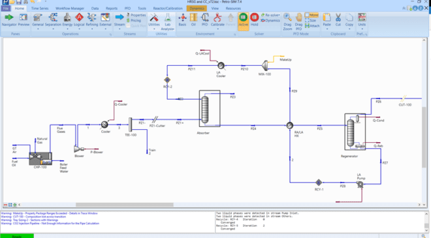
Task: Select the CHP-100 unit operation
Action: pos(40,158)
